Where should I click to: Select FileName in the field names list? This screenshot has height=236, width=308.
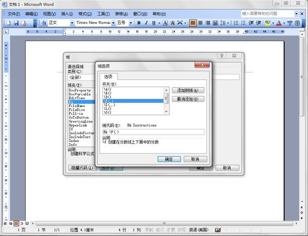[x=81, y=106]
